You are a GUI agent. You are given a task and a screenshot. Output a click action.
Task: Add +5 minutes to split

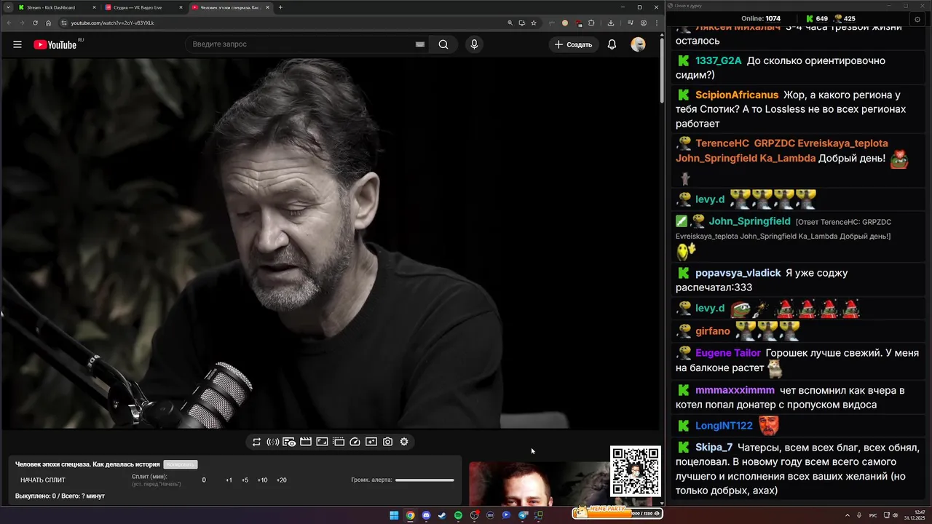[x=245, y=480]
